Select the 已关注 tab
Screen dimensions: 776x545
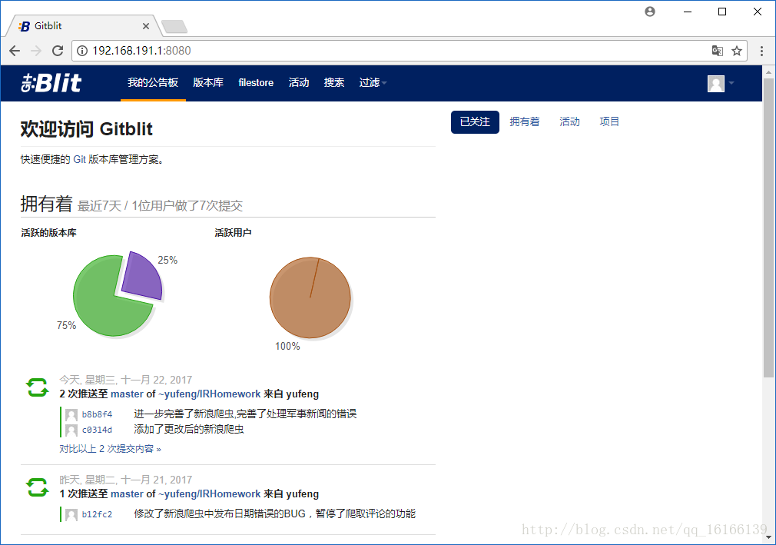(475, 121)
